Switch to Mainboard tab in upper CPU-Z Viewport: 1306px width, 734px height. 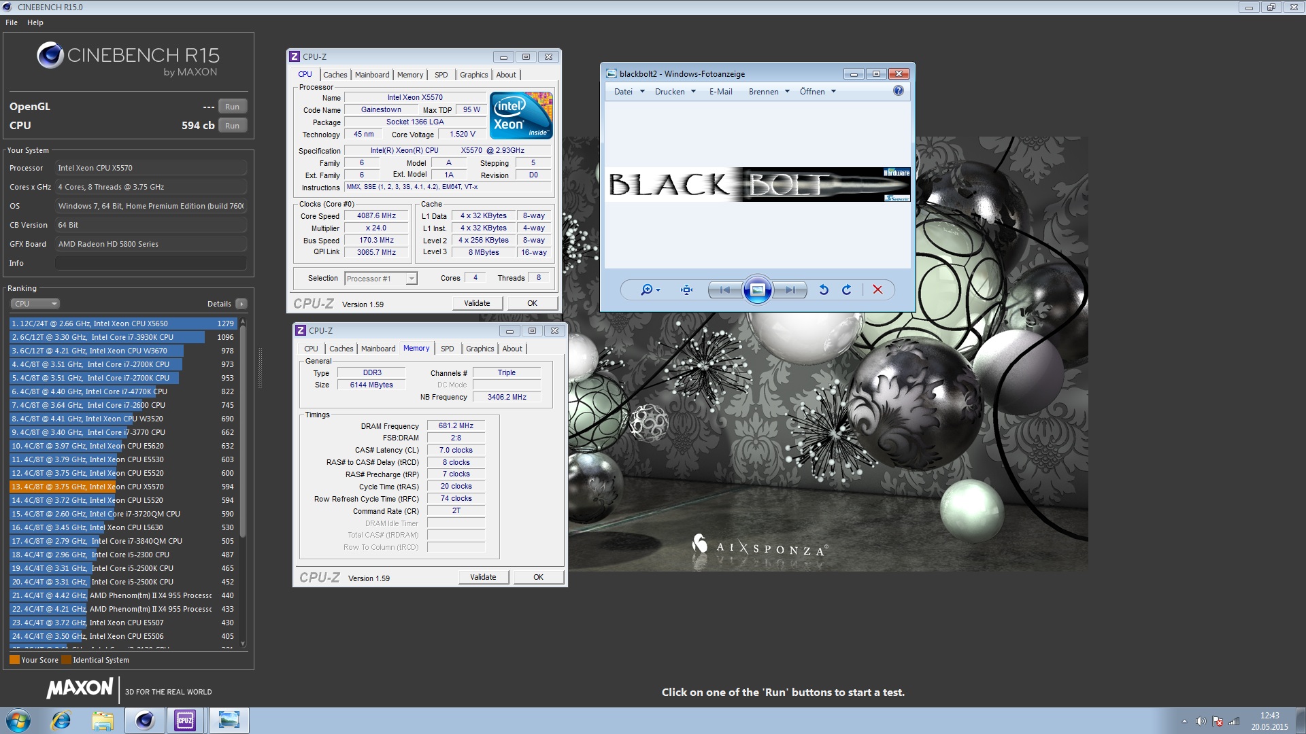372,75
